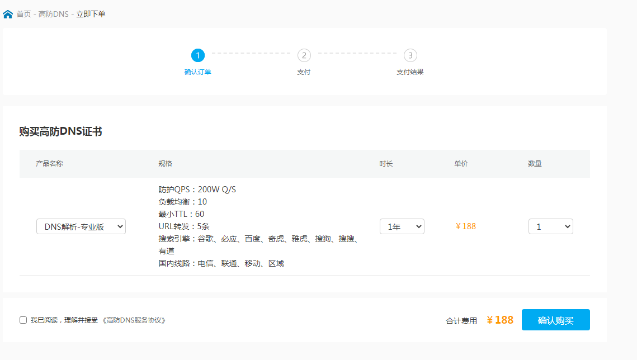Open the 产品名称 dropdown showing DNS解析-专业版
Image resolution: width=637 pixels, height=360 pixels.
[x=81, y=226]
